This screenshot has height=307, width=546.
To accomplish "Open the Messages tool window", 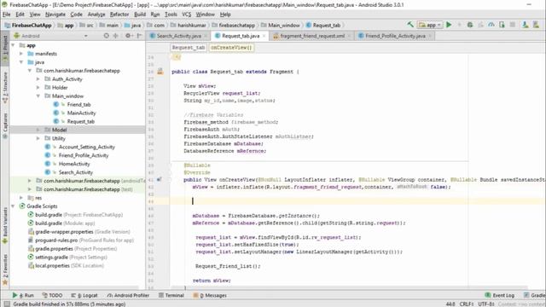I will (x=210, y=295).
